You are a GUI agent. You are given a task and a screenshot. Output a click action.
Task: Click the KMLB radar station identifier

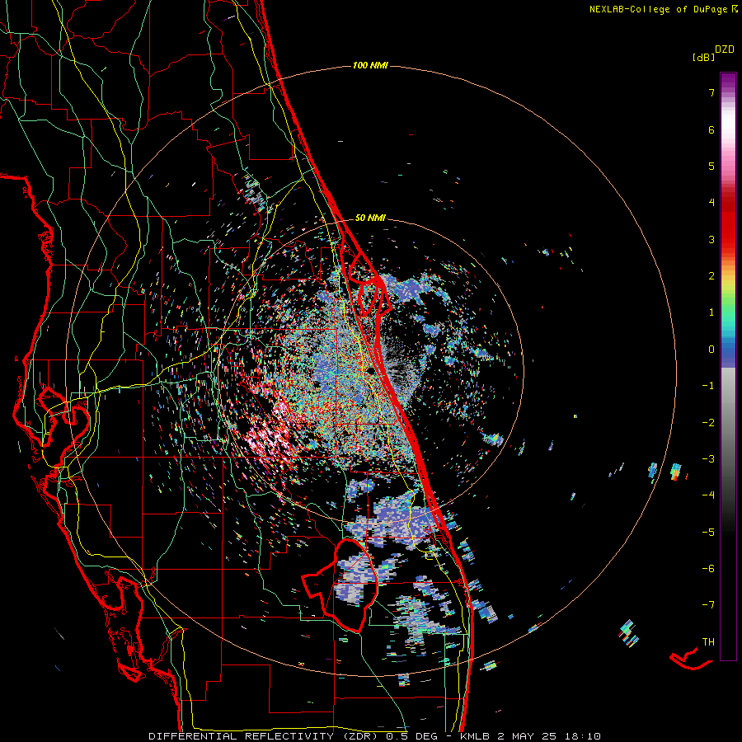coord(476,736)
